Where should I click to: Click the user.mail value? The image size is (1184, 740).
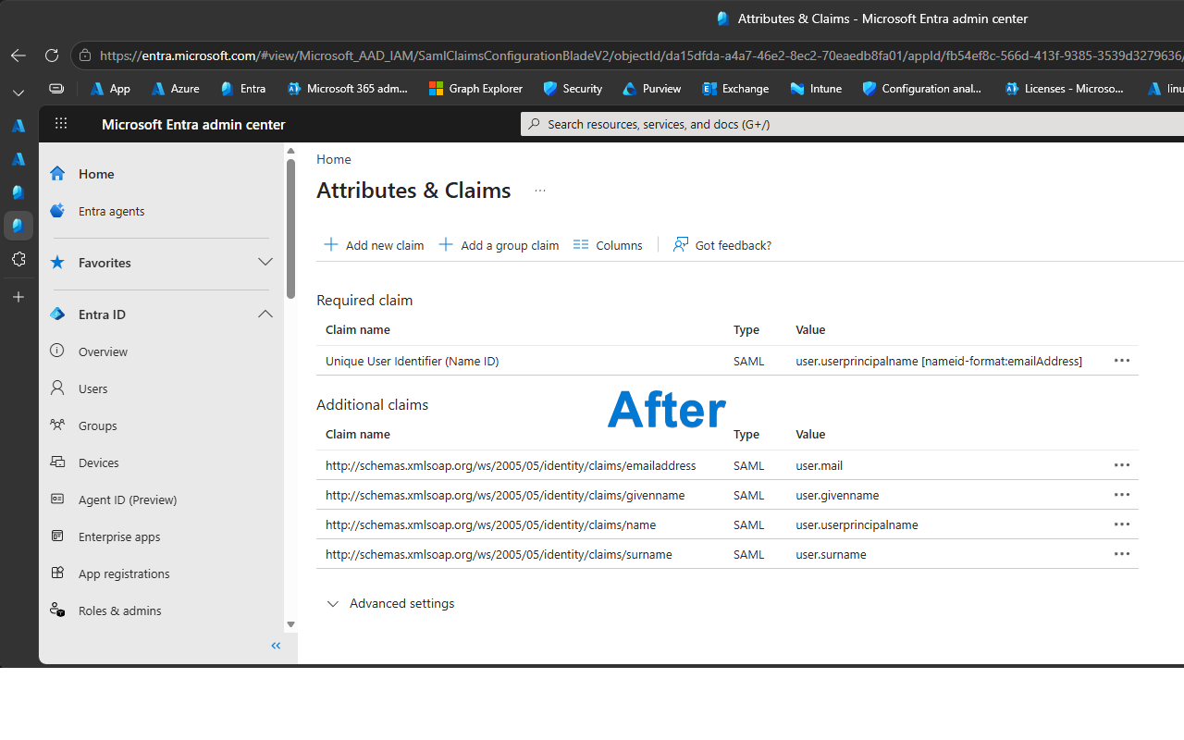pyautogui.click(x=820, y=465)
